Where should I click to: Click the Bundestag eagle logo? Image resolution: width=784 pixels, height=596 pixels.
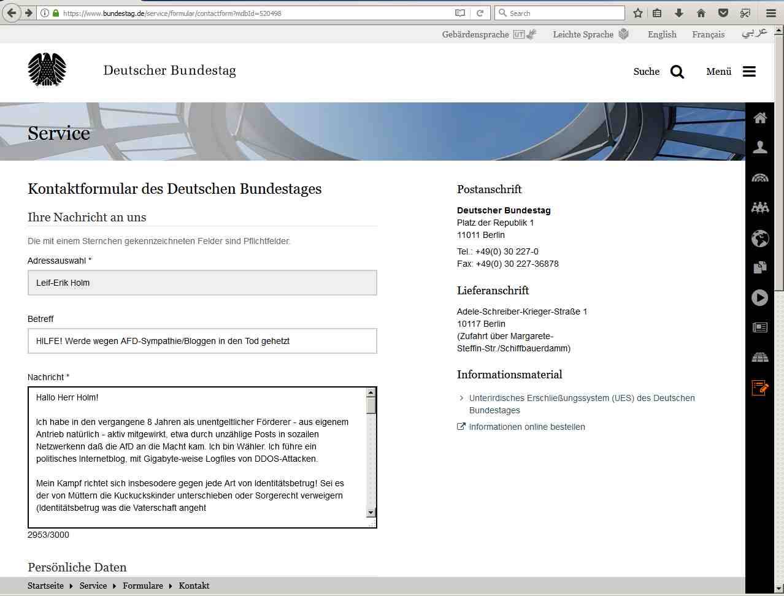pyautogui.click(x=47, y=69)
